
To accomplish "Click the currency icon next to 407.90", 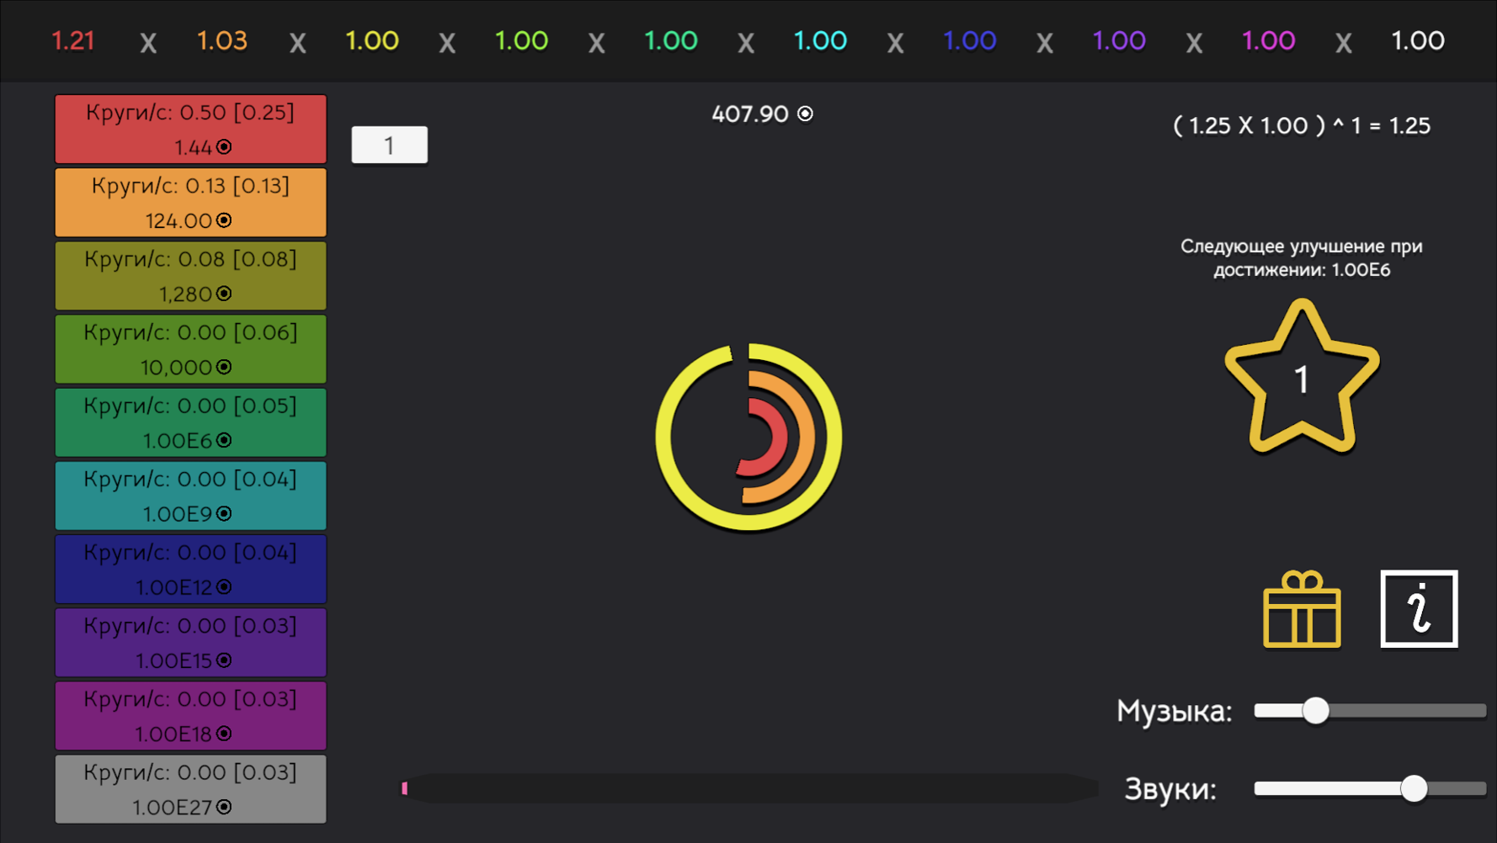I will coord(805,114).
